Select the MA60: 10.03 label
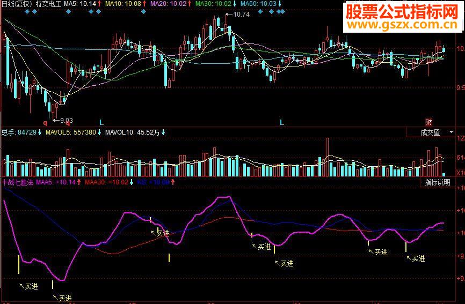Viewport: 465px width, 304px height. click(259, 4)
